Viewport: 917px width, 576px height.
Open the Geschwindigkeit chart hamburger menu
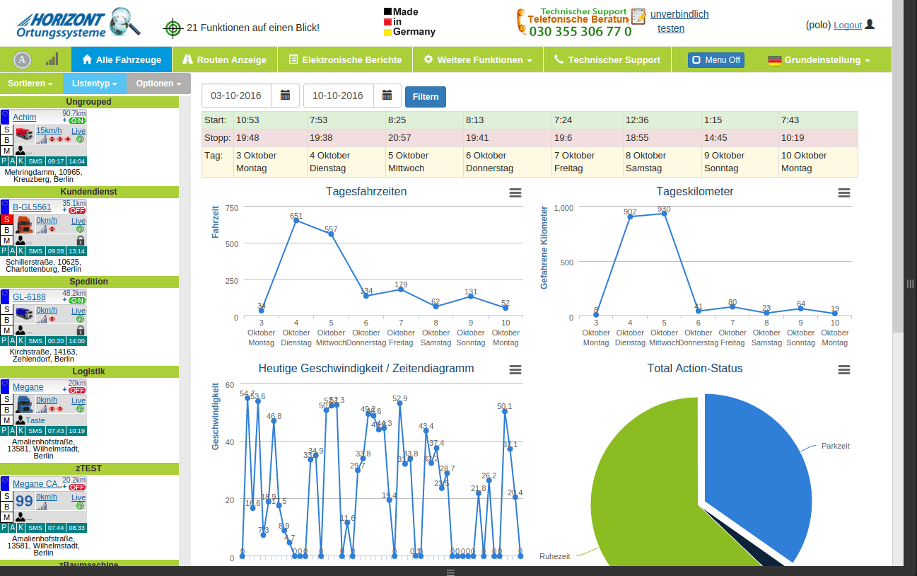[515, 369]
